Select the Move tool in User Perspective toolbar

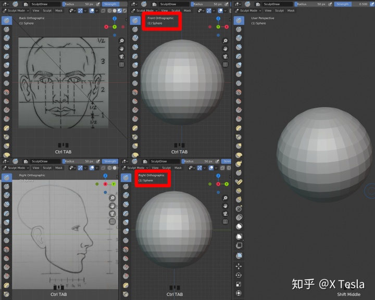point(239,266)
